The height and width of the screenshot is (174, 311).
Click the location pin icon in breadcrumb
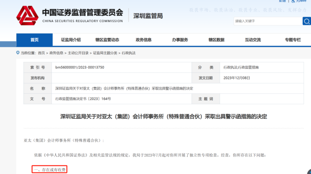18,53
